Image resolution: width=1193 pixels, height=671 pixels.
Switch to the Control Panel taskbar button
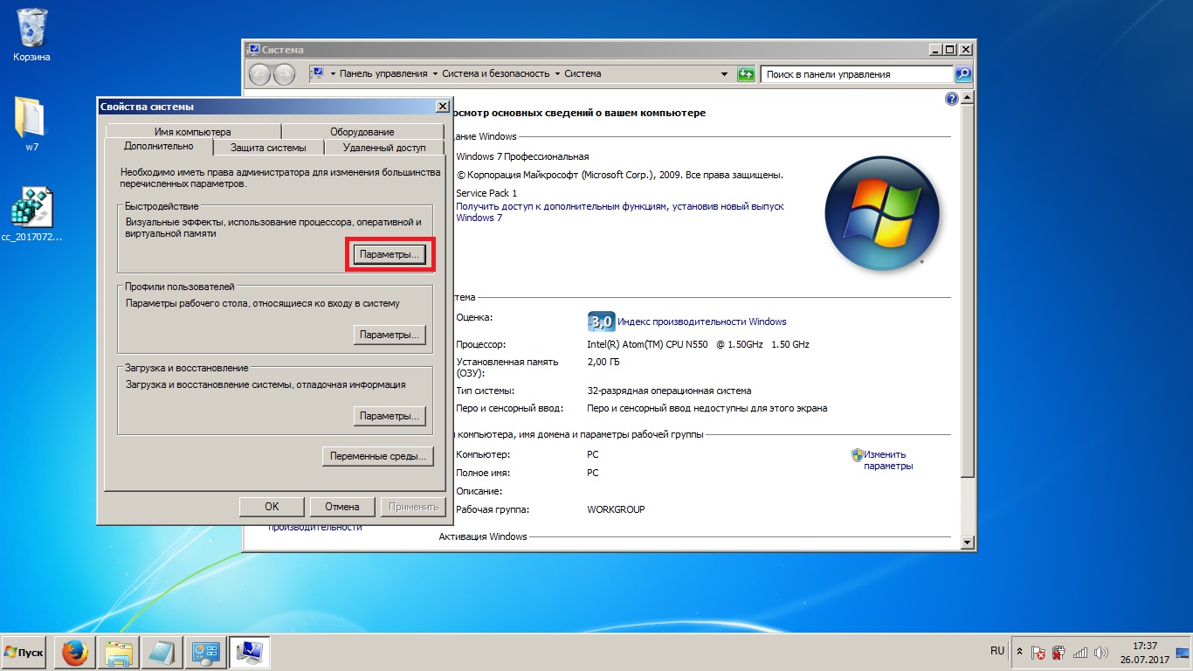tap(206, 653)
